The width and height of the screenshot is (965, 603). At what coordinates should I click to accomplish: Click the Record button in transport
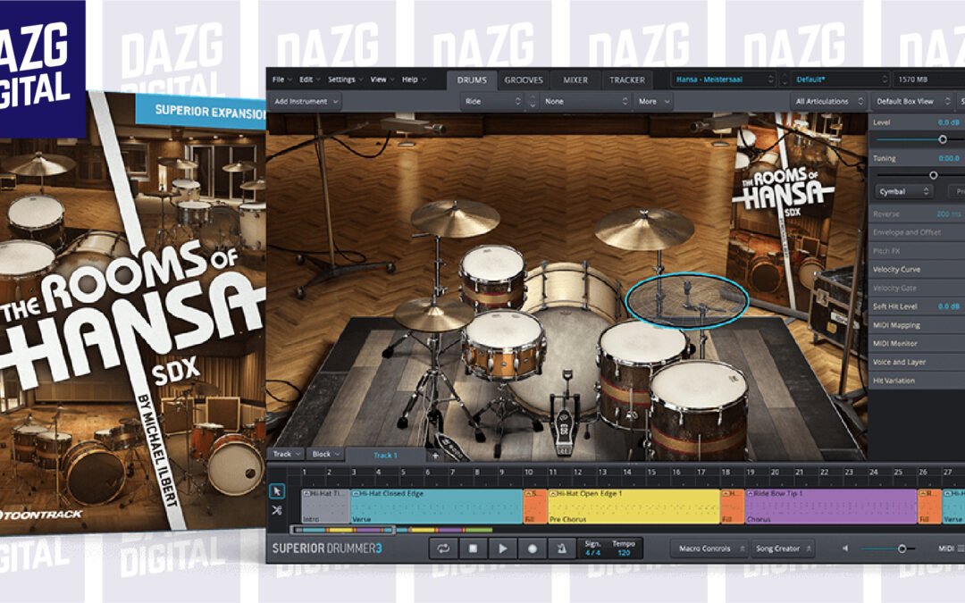click(x=533, y=549)
